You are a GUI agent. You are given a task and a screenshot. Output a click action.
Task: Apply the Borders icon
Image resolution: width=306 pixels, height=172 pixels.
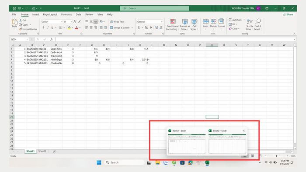pyautogui.click(x=61, y=28)
